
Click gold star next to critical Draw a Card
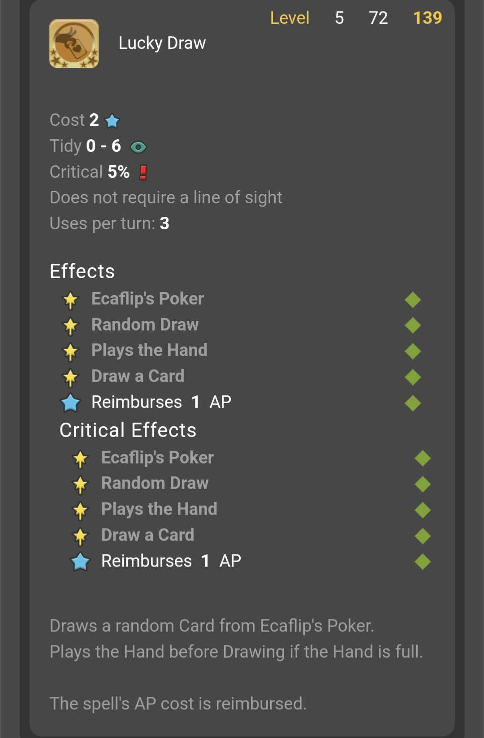coord(80,536)
